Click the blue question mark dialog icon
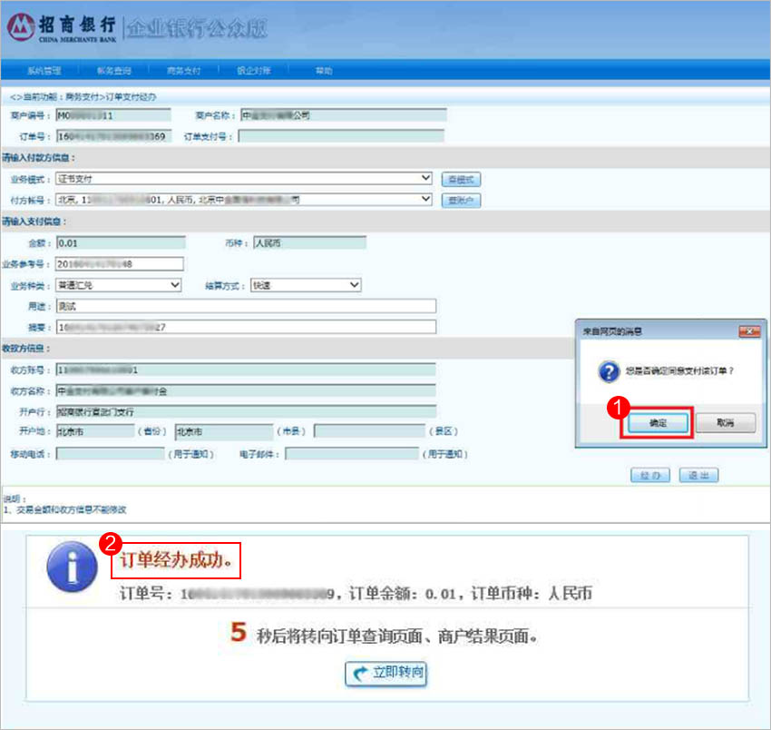 (609, 371)
